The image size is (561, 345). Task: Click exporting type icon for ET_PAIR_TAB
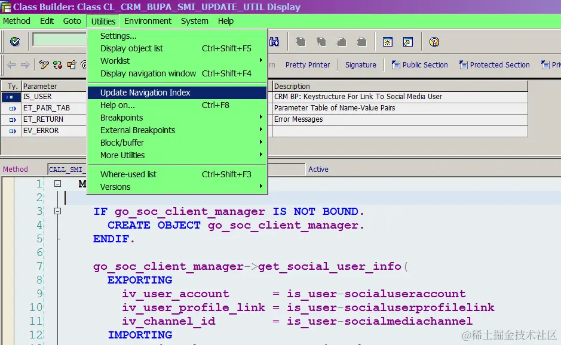(13, 108)
